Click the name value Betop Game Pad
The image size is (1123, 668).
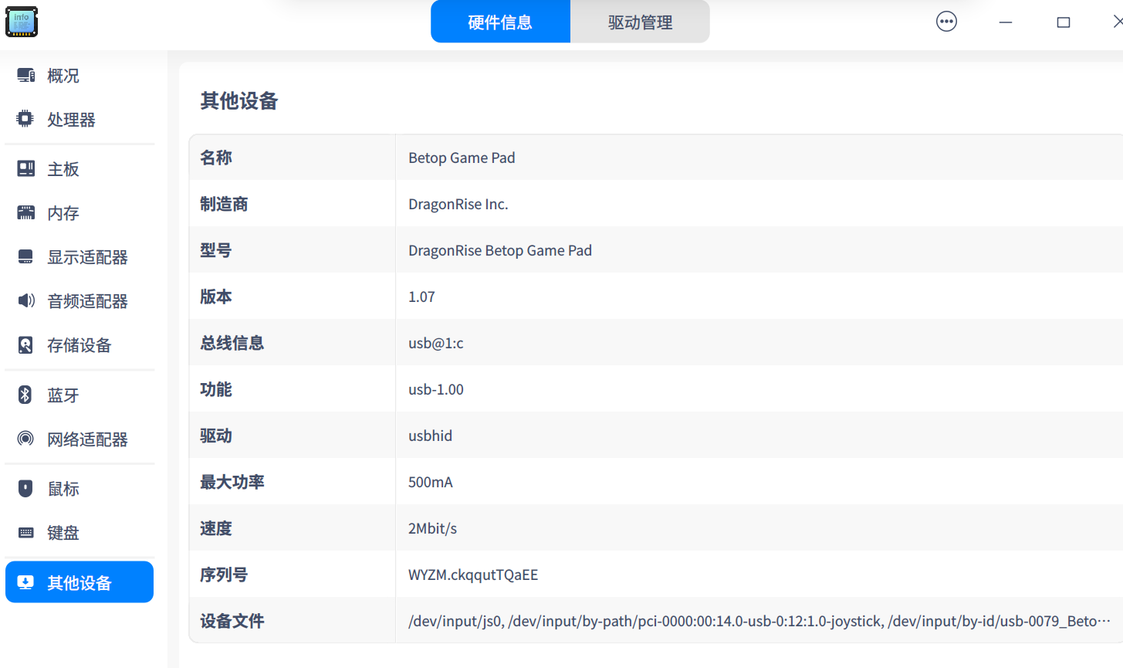pyautogui.click(x=462, y=158)
